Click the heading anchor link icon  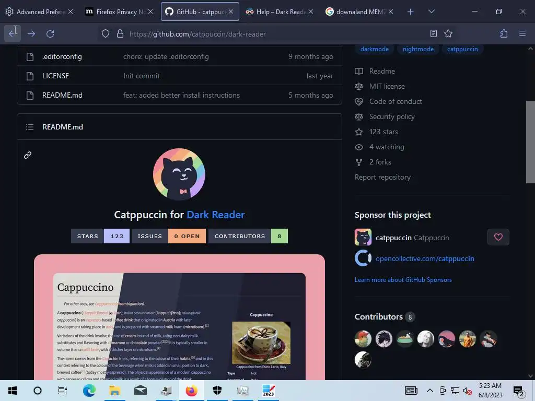tap(28, 155)
